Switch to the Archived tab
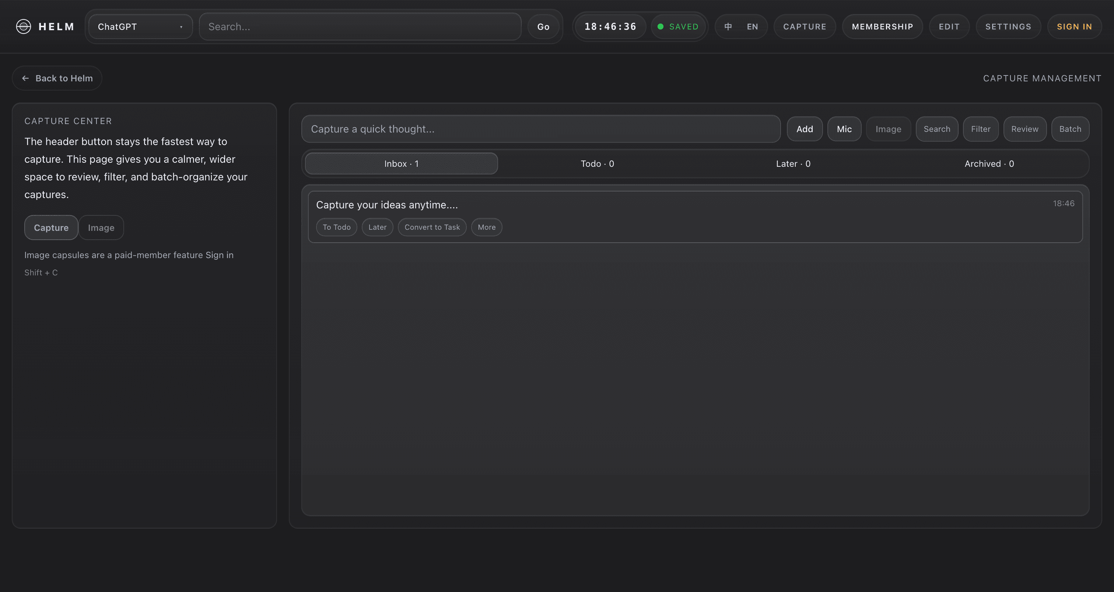 coord(989,164)
